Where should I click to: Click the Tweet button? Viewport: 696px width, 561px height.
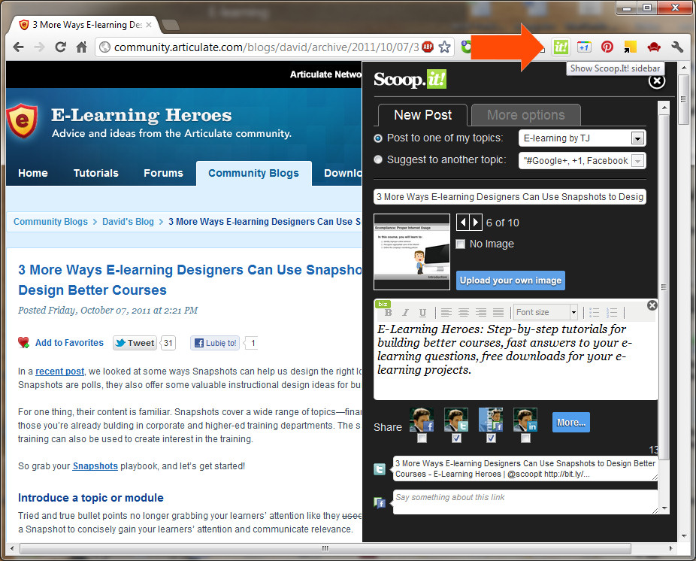(135, 343)
